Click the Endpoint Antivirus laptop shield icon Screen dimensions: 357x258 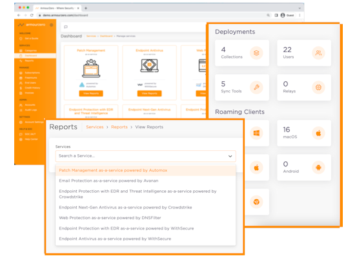[149, 66]
